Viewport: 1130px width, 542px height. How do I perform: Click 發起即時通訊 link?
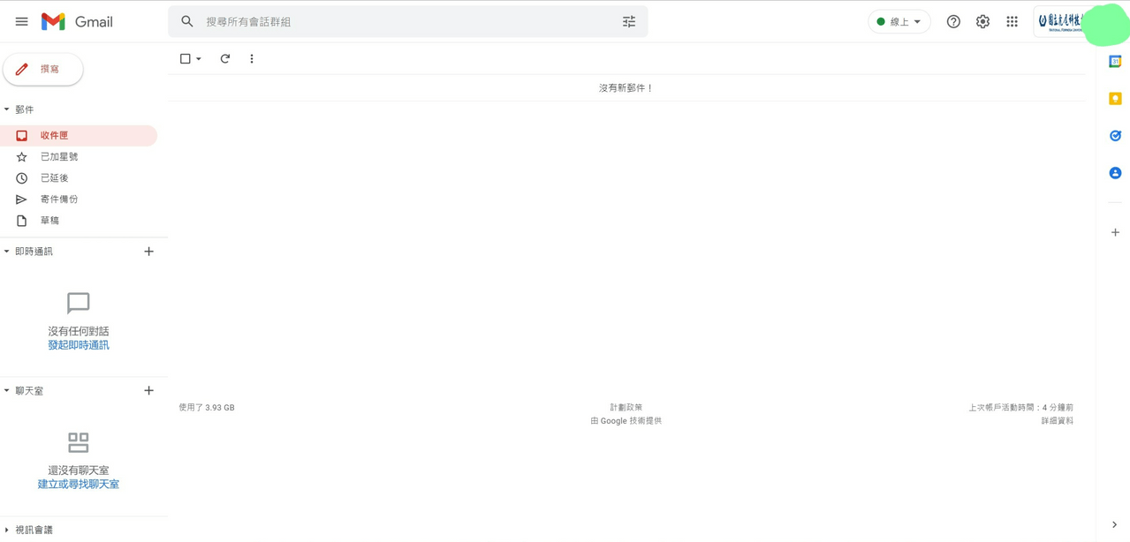click(x=79, y=345)
